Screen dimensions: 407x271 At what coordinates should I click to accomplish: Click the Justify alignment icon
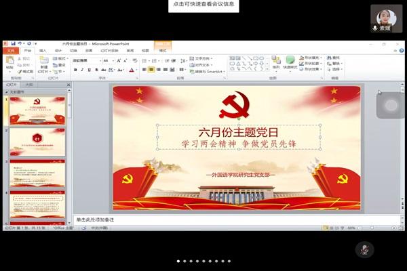tap(166, 70)
